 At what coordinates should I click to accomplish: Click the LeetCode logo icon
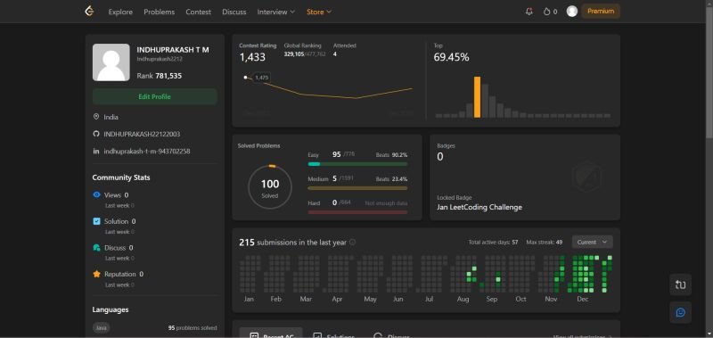coord(90,12)
